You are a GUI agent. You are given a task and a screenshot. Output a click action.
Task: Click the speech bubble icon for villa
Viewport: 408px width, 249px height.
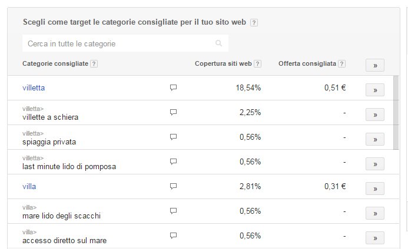coord(173,186)
